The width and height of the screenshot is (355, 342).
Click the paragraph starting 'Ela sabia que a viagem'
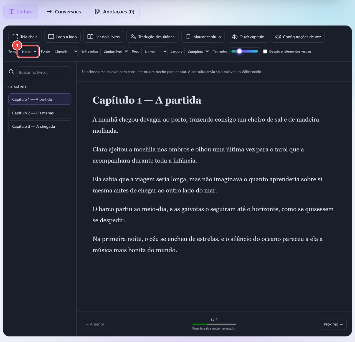click(x=207, y=185)
